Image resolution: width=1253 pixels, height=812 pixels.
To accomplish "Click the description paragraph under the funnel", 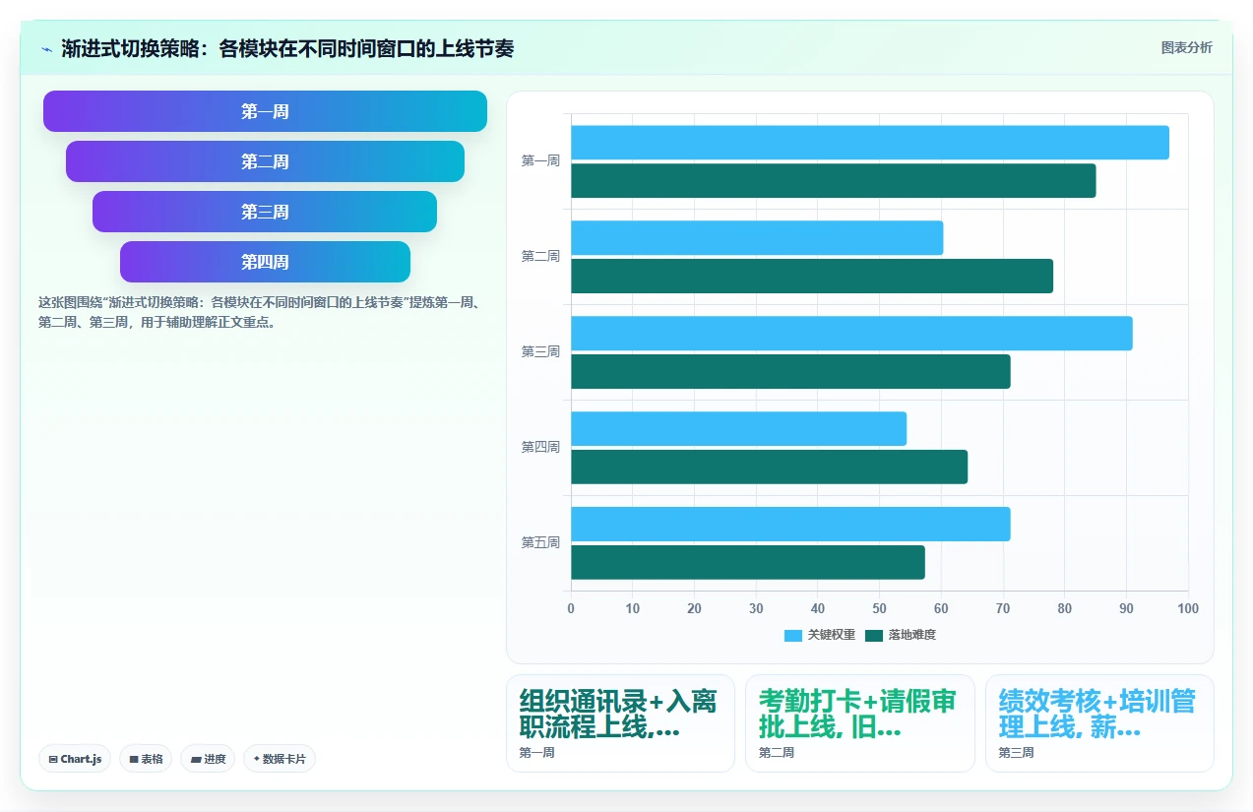I will pos(260,312).
